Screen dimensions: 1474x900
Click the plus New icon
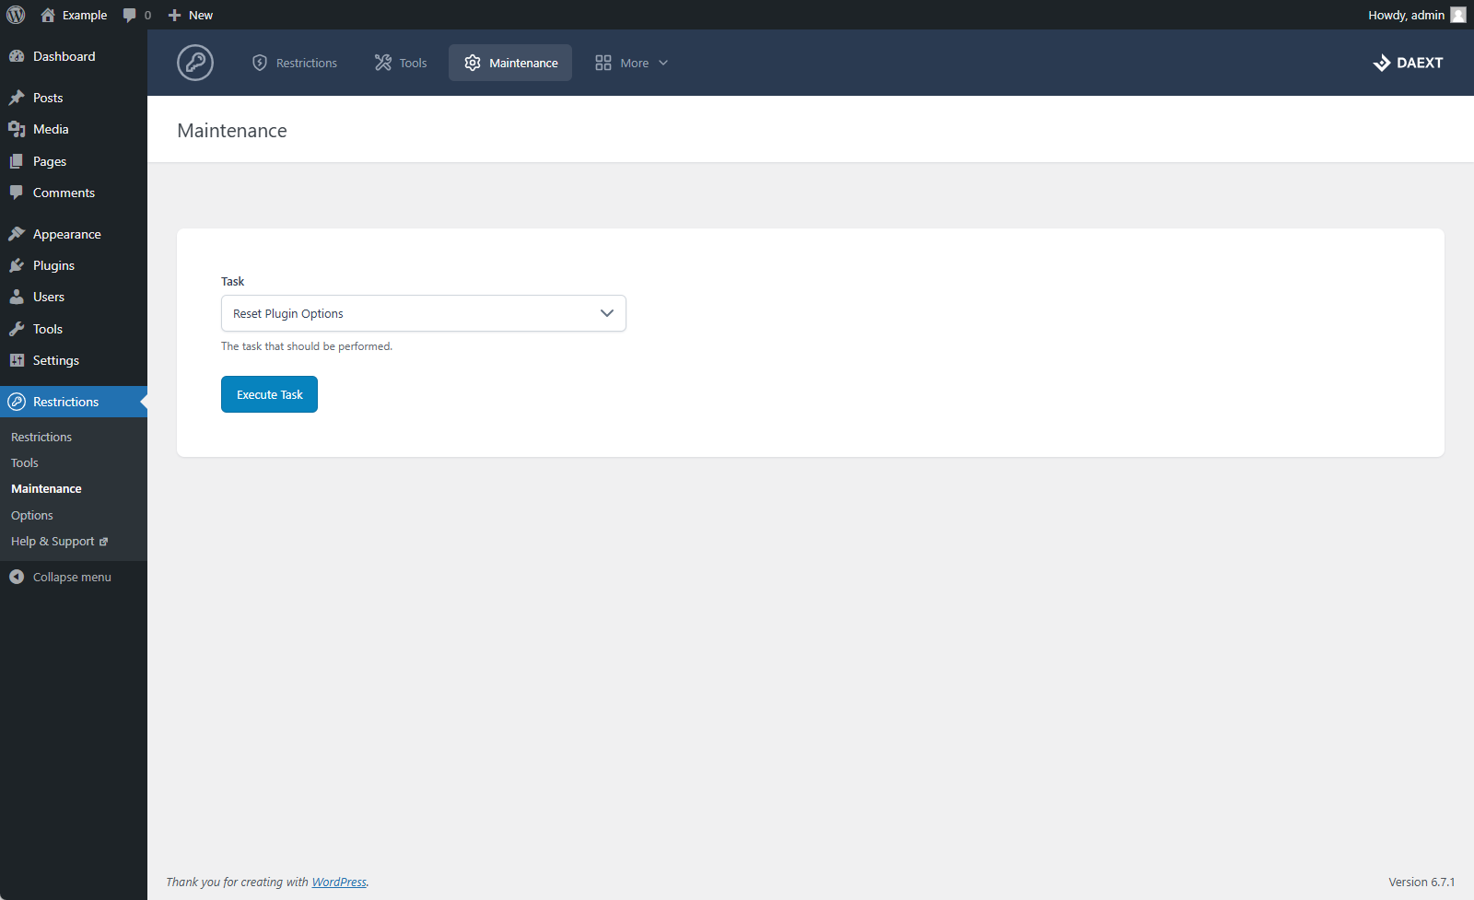pyautogui.click(x=174, y=15)
